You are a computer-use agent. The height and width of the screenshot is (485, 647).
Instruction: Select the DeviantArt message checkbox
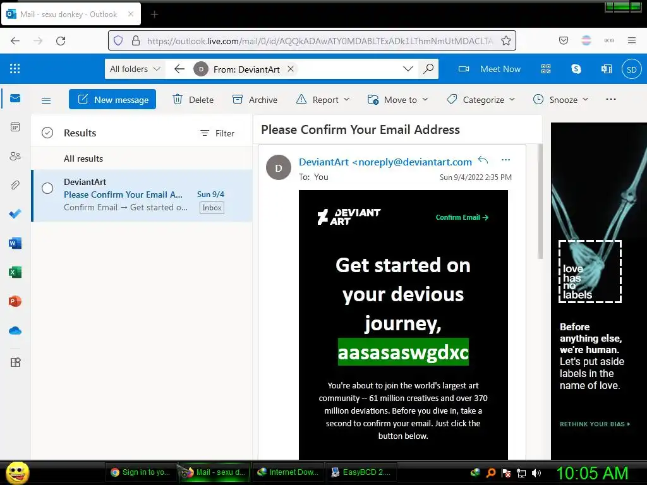tap(47, 188)
